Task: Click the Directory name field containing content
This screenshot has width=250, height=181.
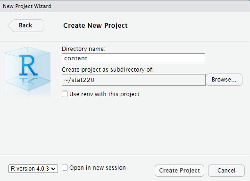Action: (x=133, y=58)
